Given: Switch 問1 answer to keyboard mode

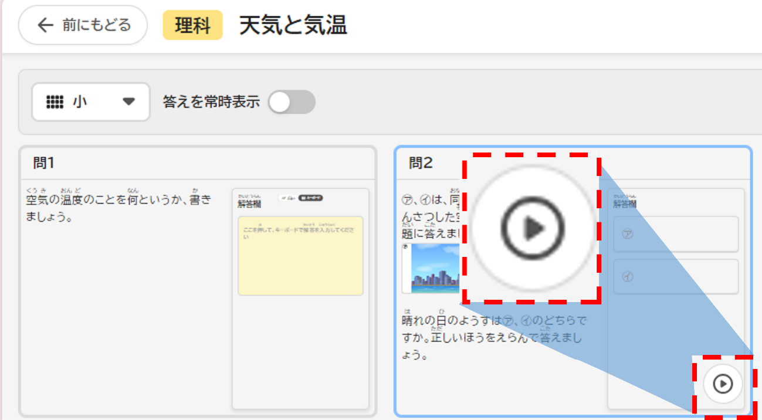Looking at the screenshot, I should click(x=310, y=198).
